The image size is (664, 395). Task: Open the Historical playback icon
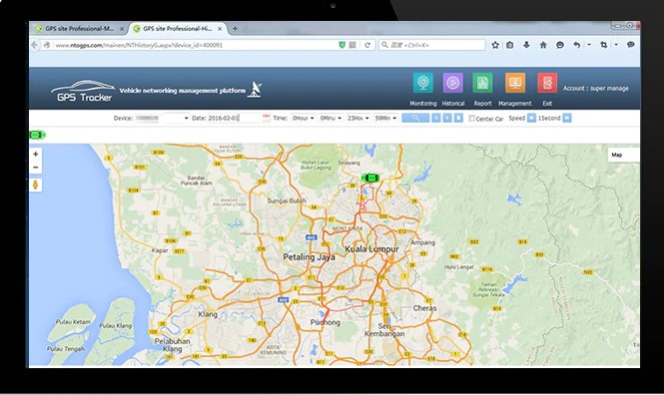pos(452,83)
